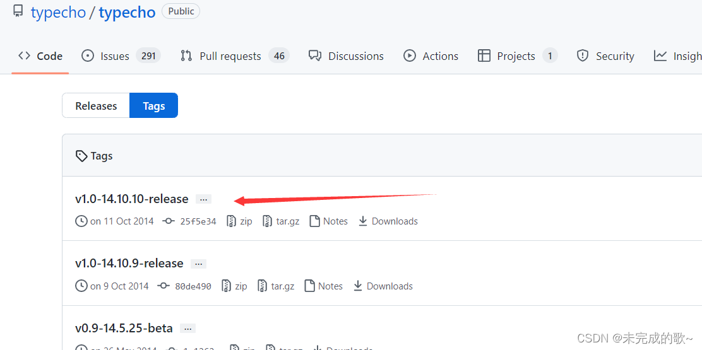Click the Discussions speech-bubble icon
The width and height of the screenshot is (702, 350).
[x=315, y=56]
